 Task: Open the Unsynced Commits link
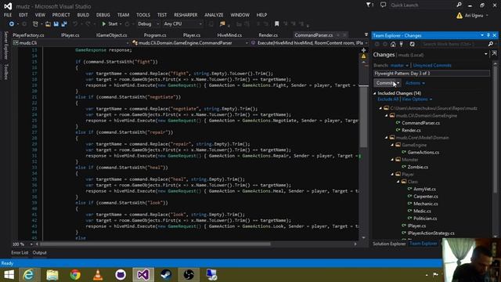pyautogui.click(x=432, y=65)
